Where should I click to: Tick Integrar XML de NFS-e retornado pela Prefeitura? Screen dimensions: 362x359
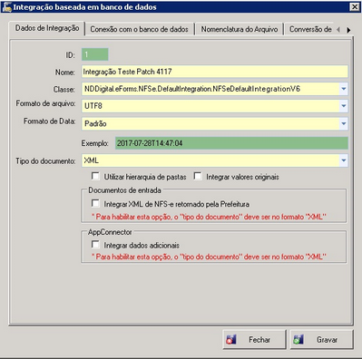pyautogui.click(x=95, y=203)
